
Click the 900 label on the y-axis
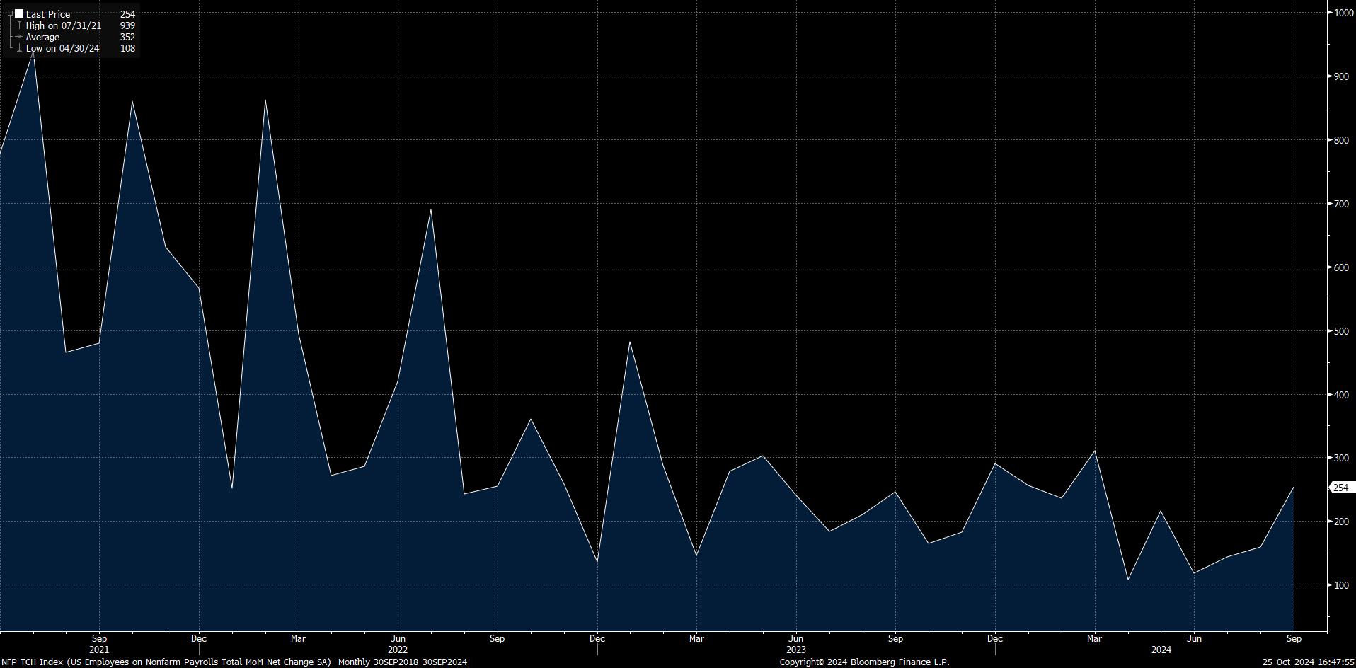coord(1341,76)
